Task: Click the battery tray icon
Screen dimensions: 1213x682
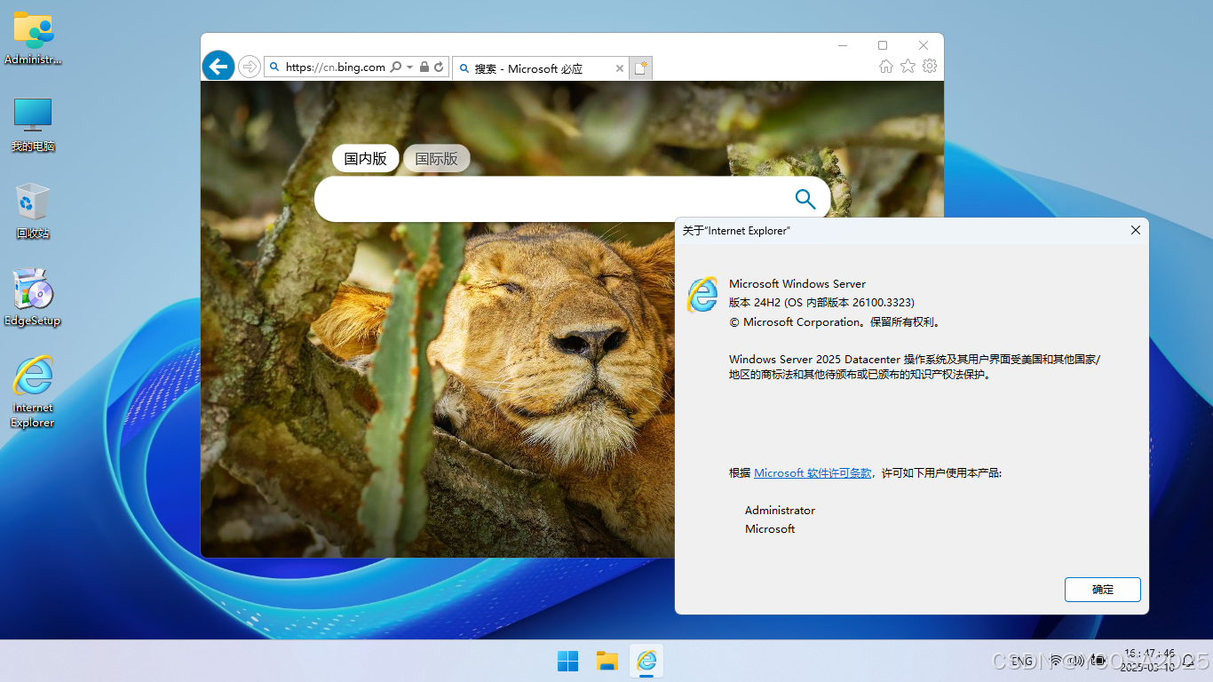Action: coord(1098,661)
